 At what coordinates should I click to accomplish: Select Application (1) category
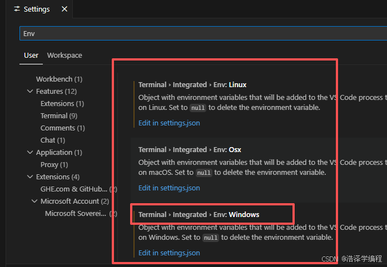[x=59, y=153]
